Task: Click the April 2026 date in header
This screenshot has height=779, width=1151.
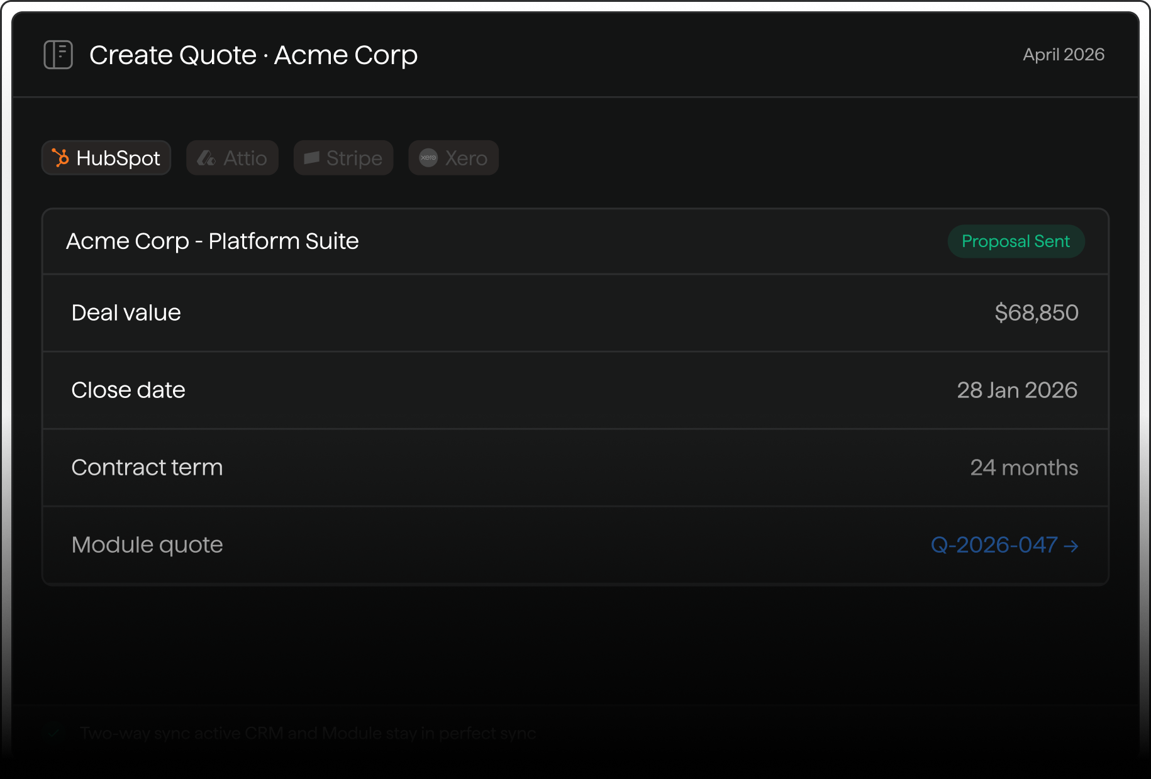Action: point(1064,55)
